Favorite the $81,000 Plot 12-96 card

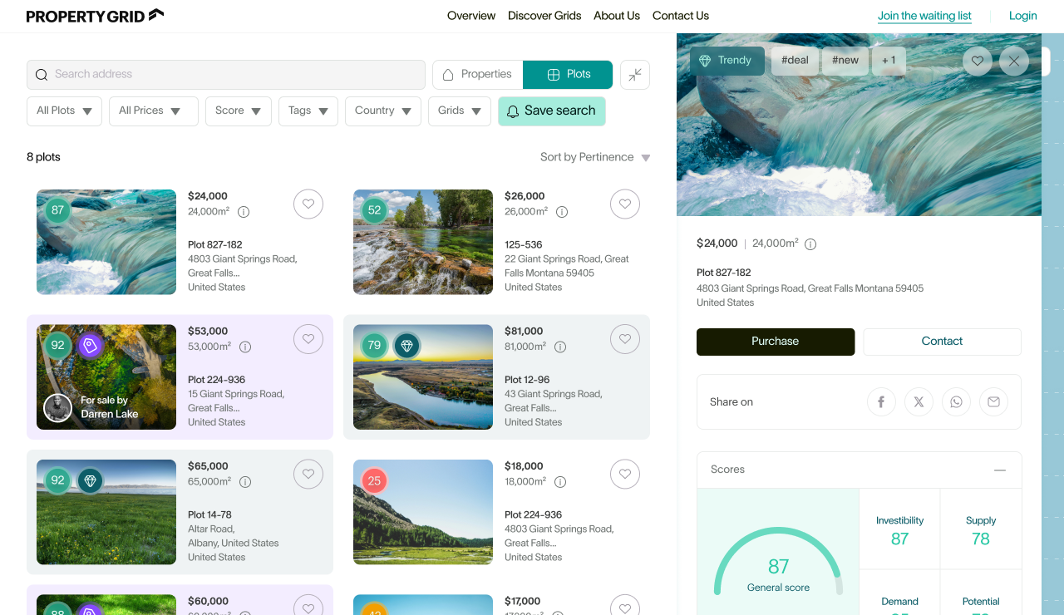click(x=625, y=339)
